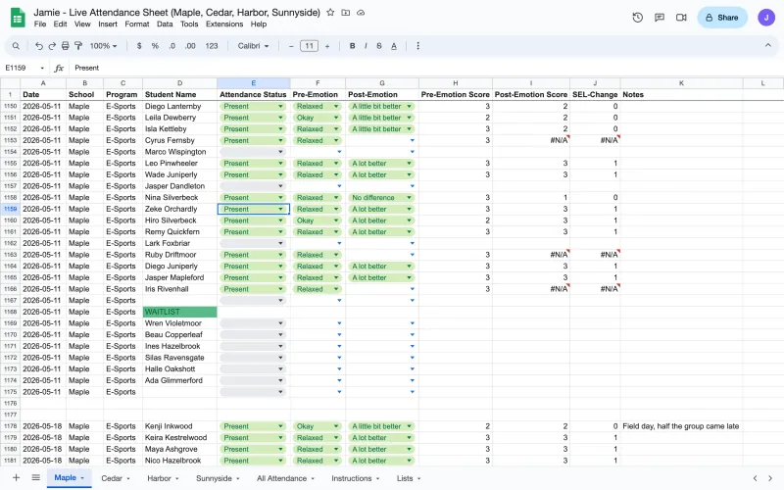Star this spreadsheet document
784x490 pixels.
330,13
